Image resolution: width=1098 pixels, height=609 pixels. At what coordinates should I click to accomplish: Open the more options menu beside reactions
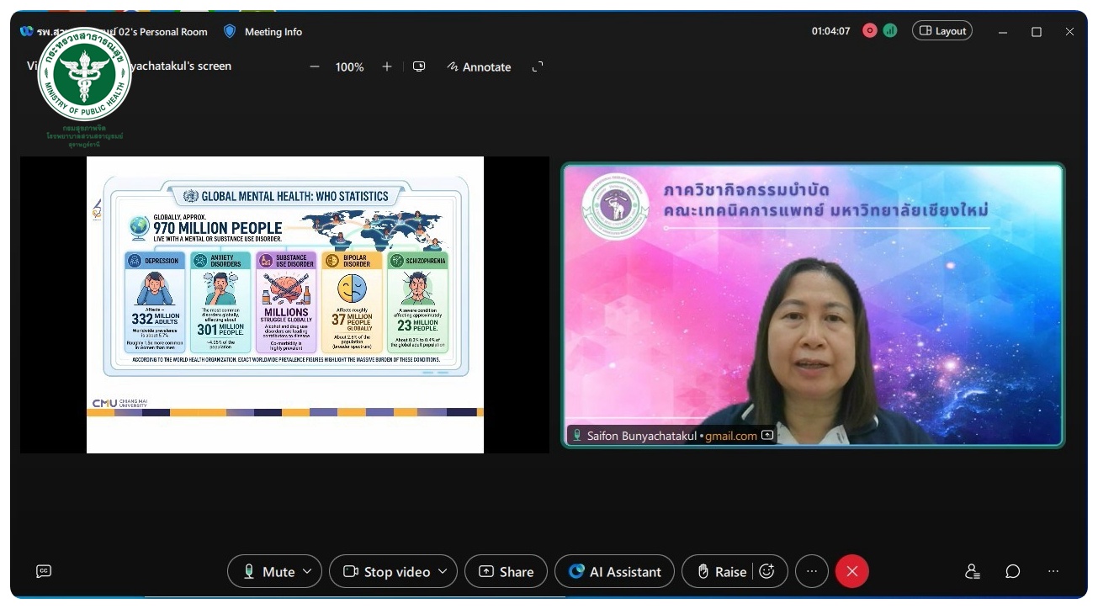click(812, 571)
